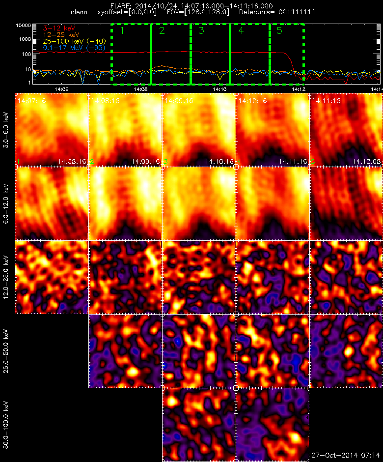Click the 27-Oct-2014 07:14 creation timestamp
This screenshot has height=462, width=383.
(346, 455)
